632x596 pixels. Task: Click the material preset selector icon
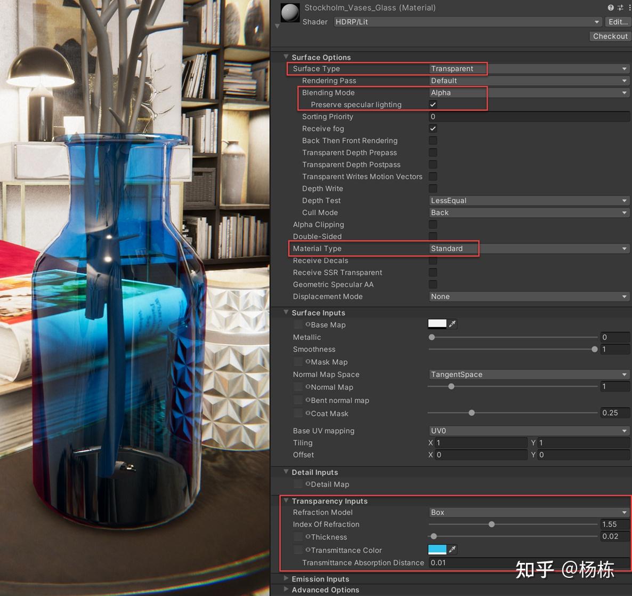pyautogui.click(x=619, y=7)
